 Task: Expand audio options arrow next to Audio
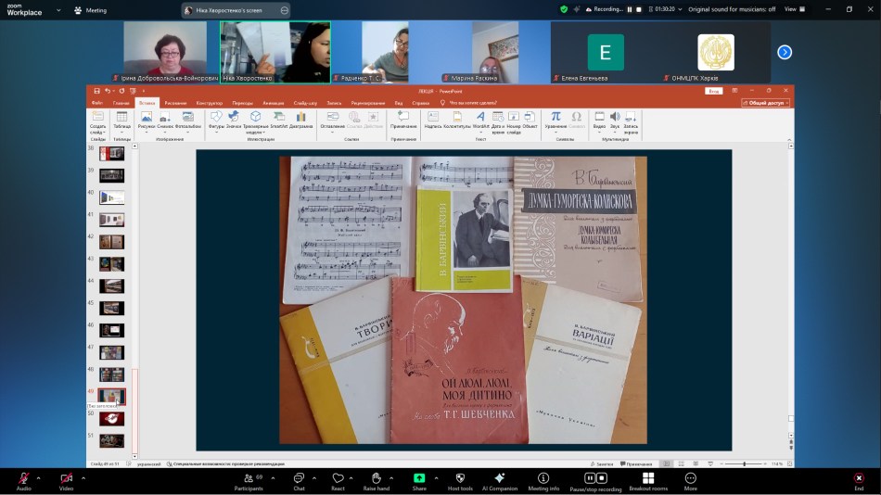(41, 478)
